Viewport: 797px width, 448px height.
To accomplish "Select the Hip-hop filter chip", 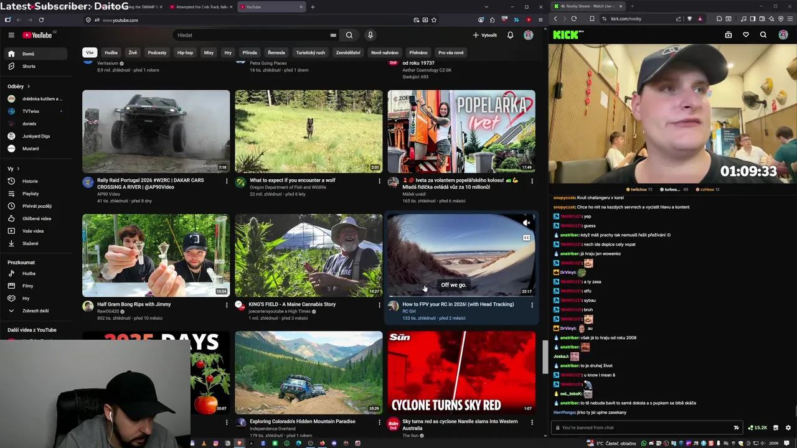I will tap(185, 52).
